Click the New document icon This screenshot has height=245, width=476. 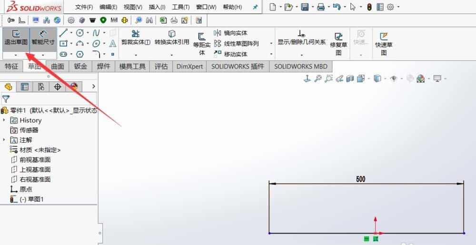tap(273, 7)
